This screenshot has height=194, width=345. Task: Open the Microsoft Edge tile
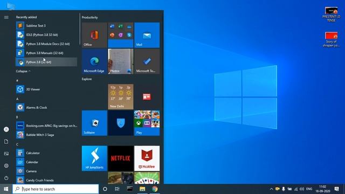pyautogui.click(x=94, y=61)
